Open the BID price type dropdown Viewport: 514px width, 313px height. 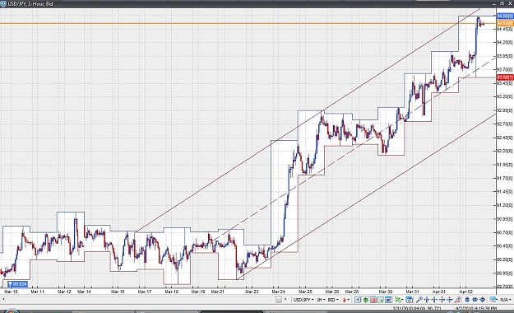[333, 300]
